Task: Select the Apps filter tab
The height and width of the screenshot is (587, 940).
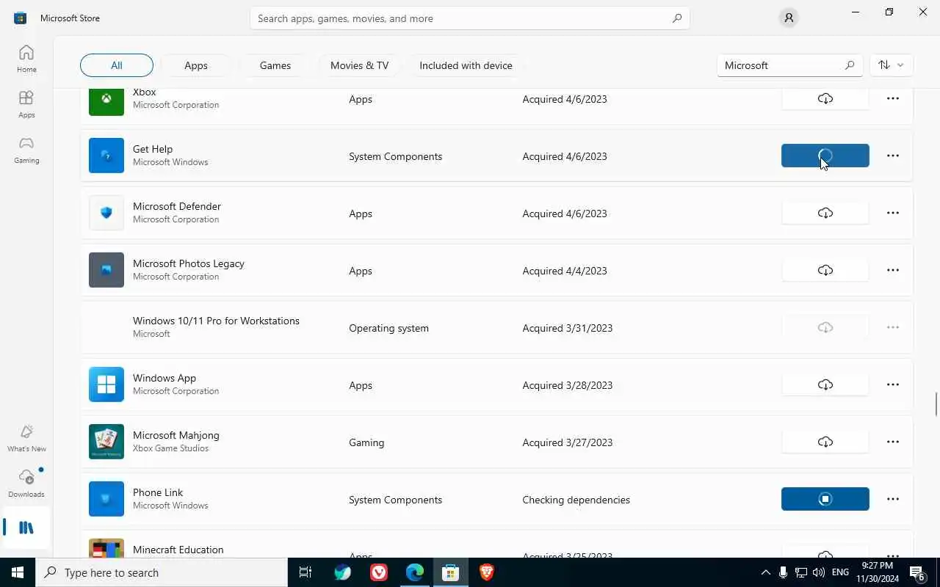Action: point(196,65)
